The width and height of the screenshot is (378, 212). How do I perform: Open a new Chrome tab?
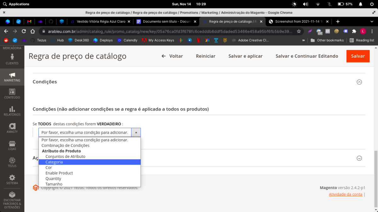click(338, 22)
